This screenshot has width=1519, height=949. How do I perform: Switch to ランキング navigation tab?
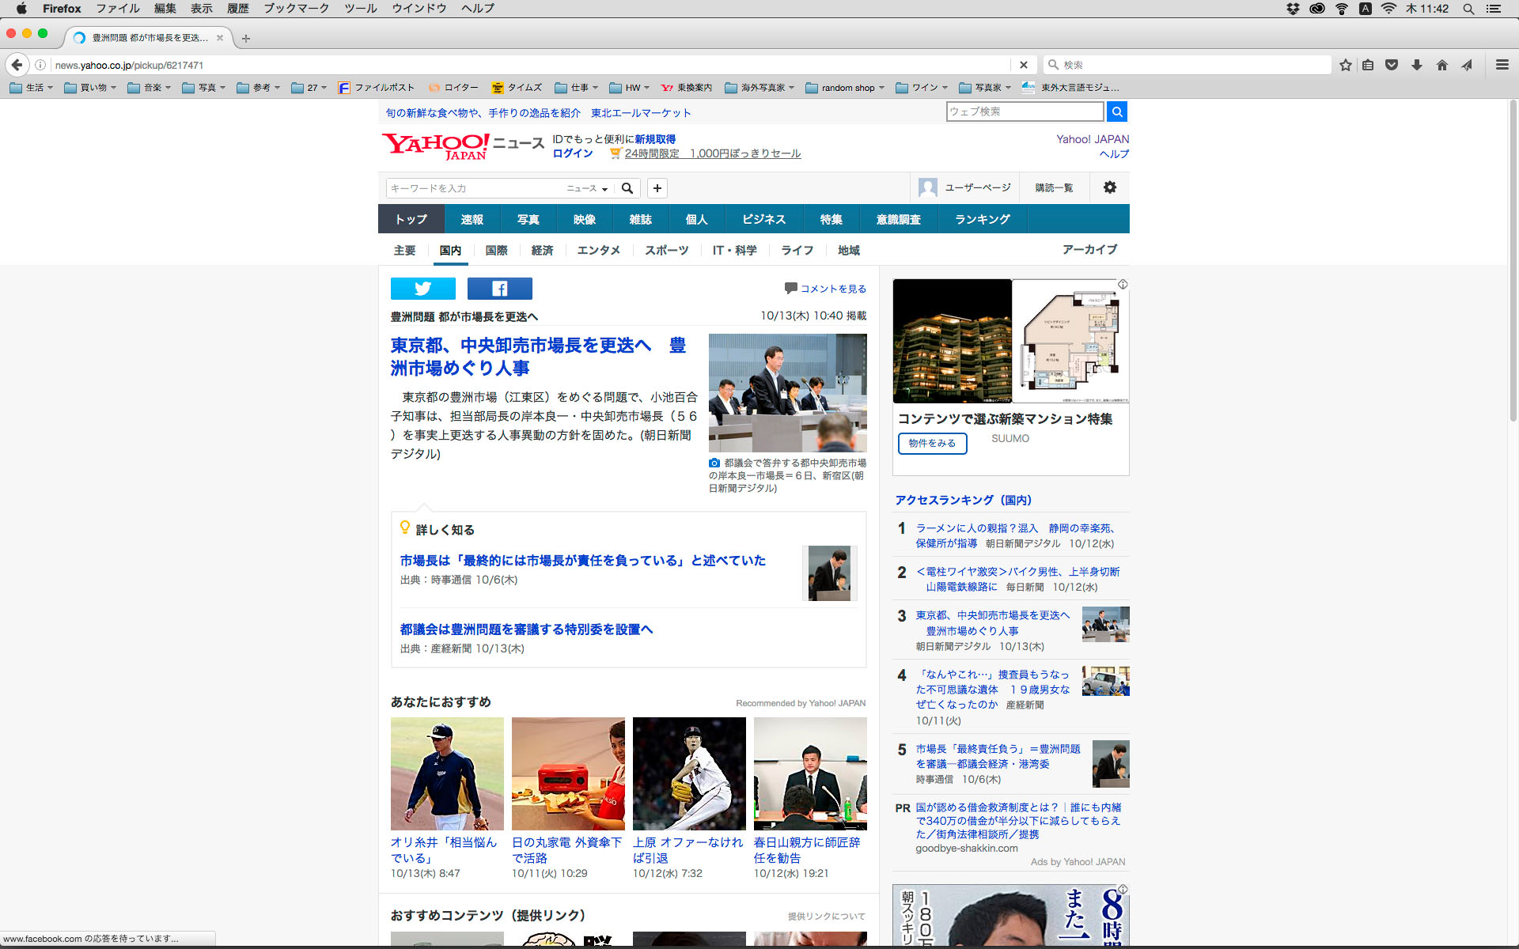click(982, 219)
